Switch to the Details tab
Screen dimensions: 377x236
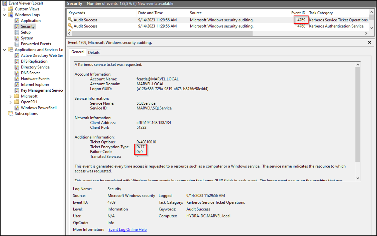tap(94, 53)
